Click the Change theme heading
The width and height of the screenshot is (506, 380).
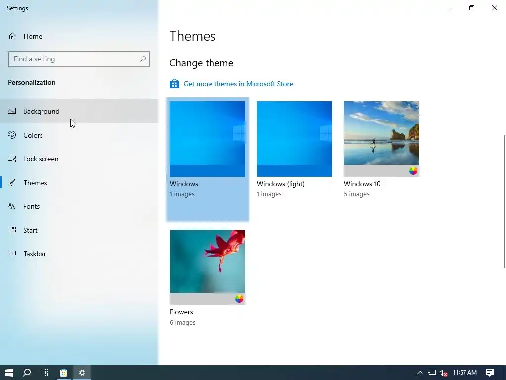pyautogui.click(x=202, y=63)
